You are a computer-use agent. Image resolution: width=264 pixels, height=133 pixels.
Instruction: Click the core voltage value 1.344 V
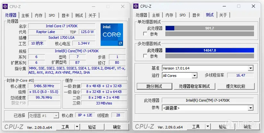pos(84,43)
